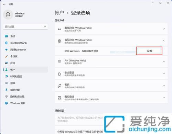172x134 pixels.
Task: Go to 应用 in the sidebar
Action: click(x=25, y=63)
